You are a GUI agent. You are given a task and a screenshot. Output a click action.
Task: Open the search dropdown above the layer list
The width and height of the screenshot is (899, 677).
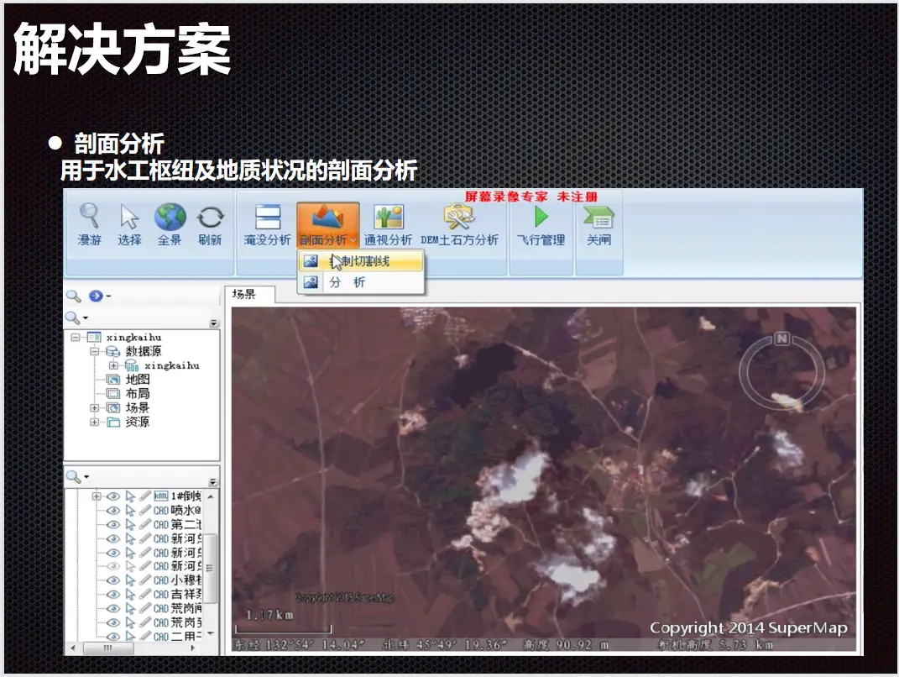click(86, 477)
